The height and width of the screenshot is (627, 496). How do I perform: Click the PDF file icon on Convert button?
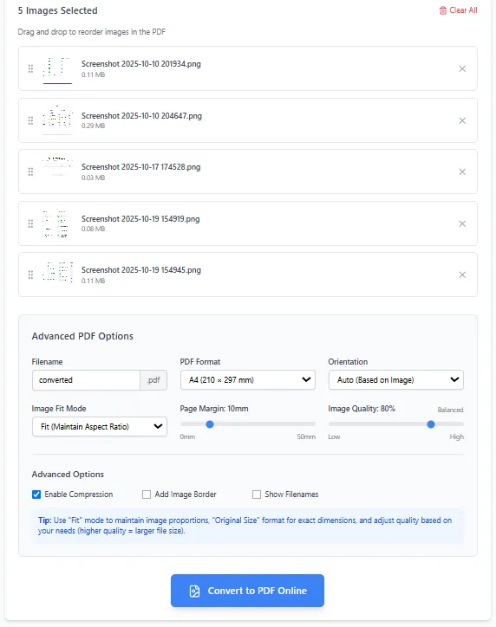[194, 591]
